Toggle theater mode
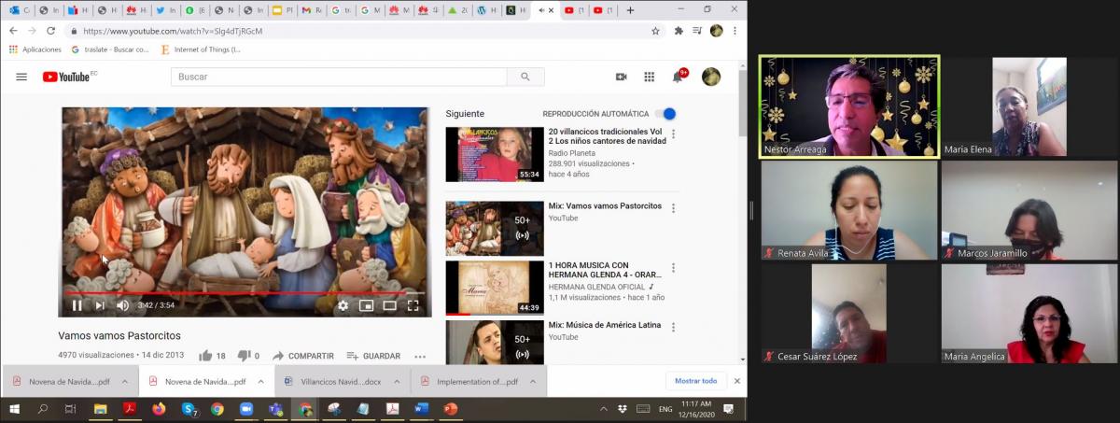 coord(389,305)
